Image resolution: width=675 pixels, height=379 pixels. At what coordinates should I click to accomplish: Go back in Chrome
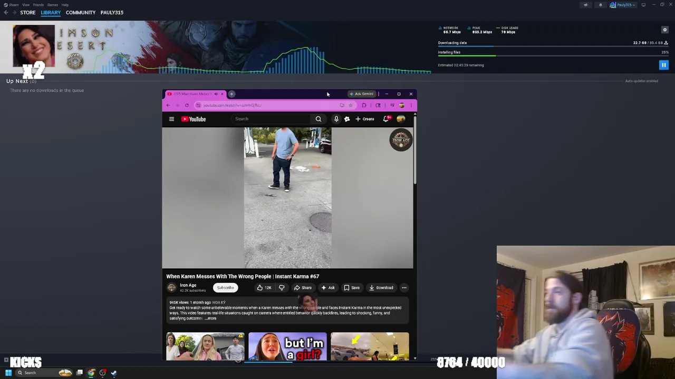(168, 105)
